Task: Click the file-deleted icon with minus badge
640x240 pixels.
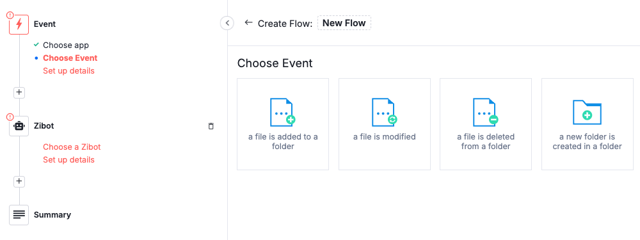Action: point(486,112)
